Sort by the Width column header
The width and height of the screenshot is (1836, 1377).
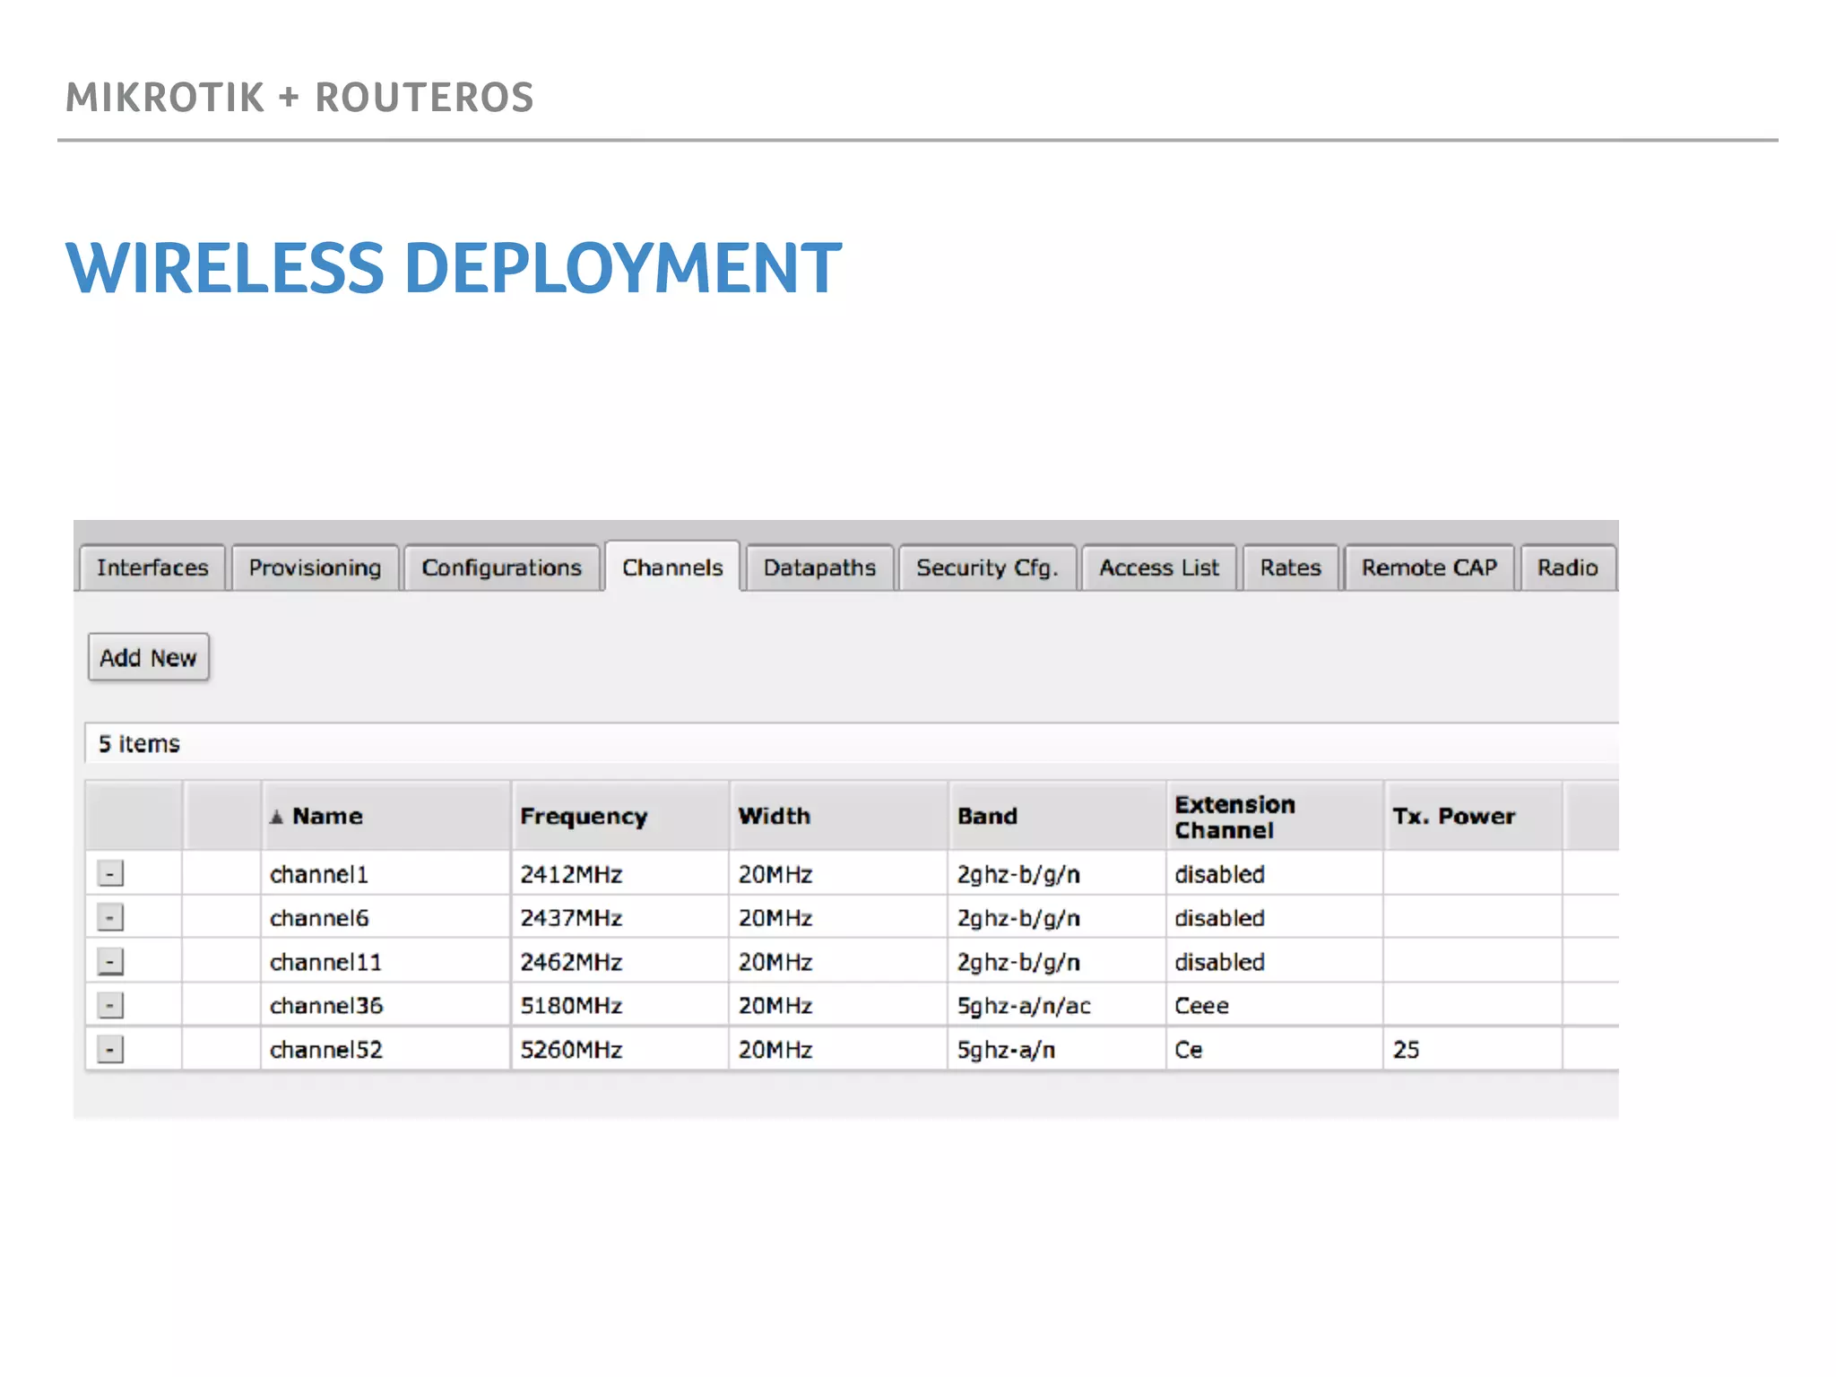click(x=838, y=816)
